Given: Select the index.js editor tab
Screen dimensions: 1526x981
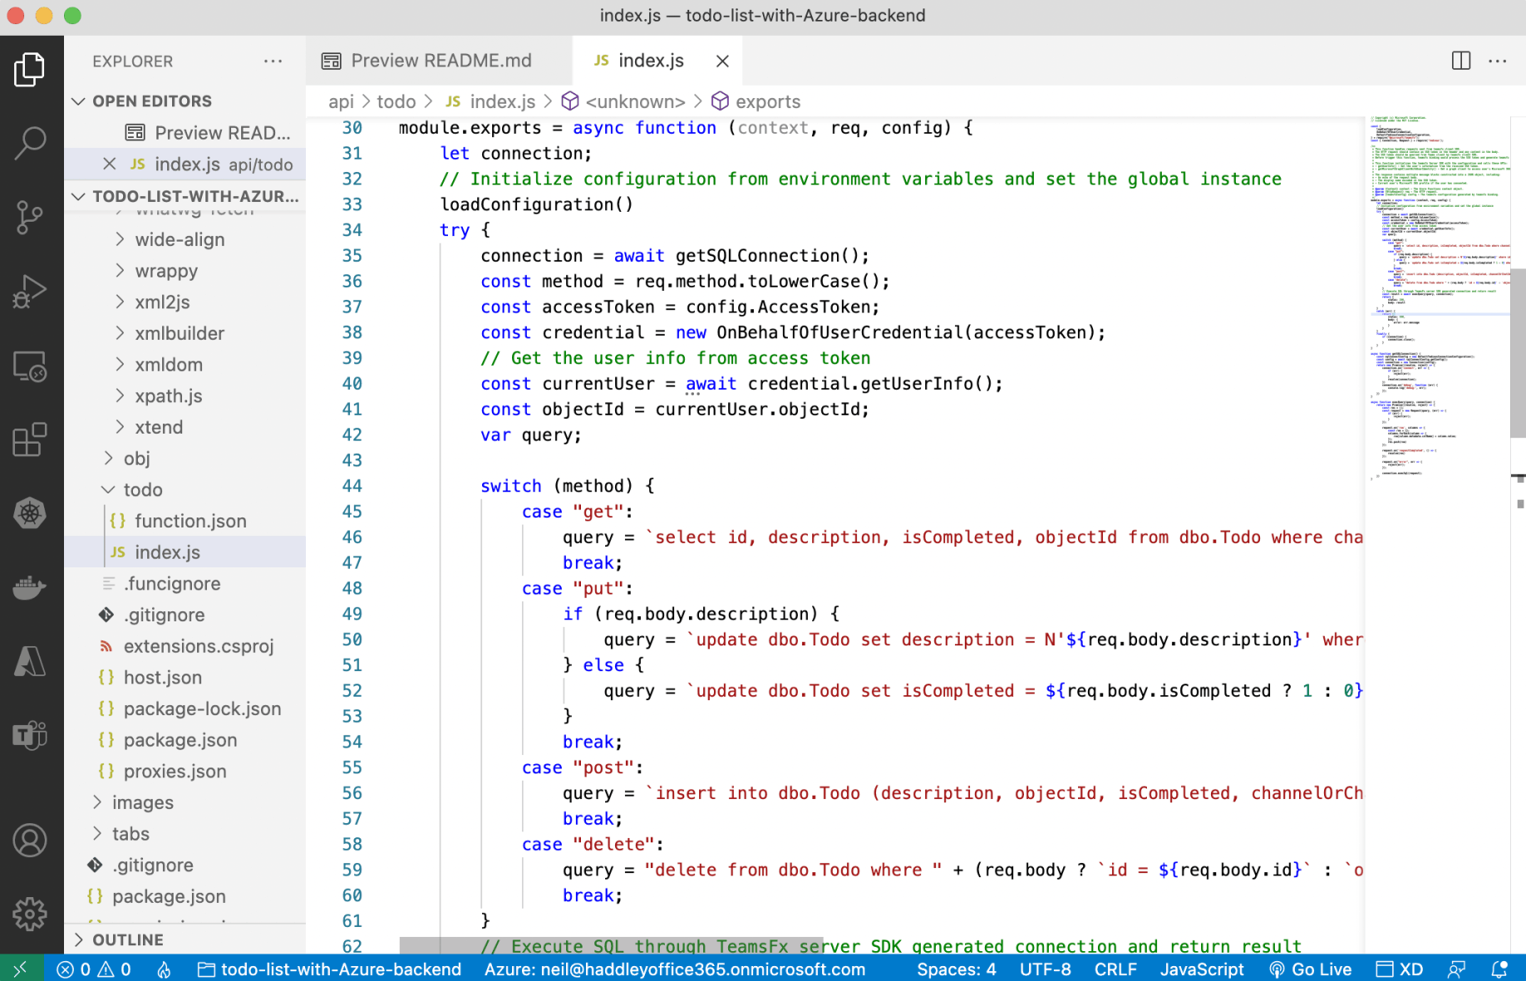Looking at the screenshot, I should pyautogui.click(x=650, y=61).
